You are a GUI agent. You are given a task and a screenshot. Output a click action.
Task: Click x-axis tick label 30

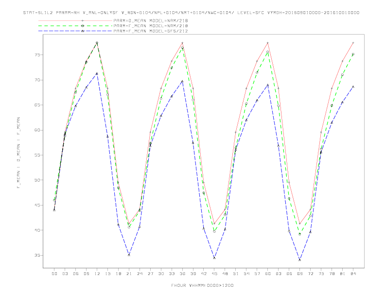pyautogui.click(x=161, y=274)
